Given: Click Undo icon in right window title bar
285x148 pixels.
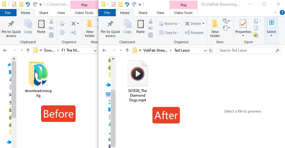Looking at the screenshot, I should (x=127, y=4).
